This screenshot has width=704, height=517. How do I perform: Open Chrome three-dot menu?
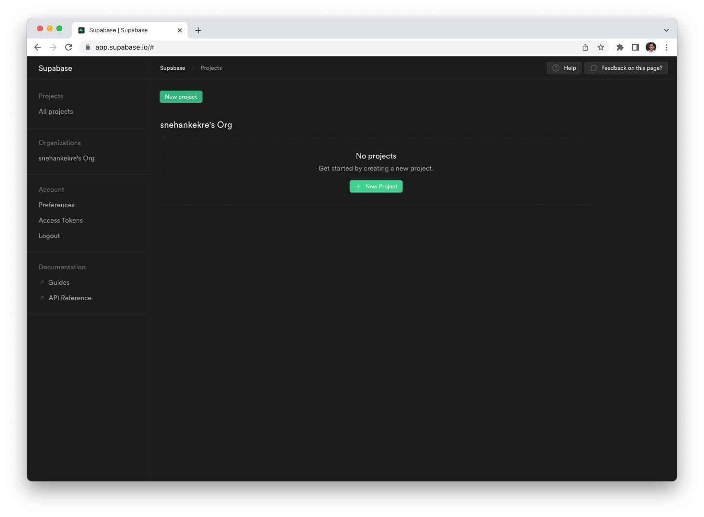(x=666, y=47)
